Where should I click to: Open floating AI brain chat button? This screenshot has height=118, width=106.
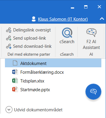tap(93, 91)
